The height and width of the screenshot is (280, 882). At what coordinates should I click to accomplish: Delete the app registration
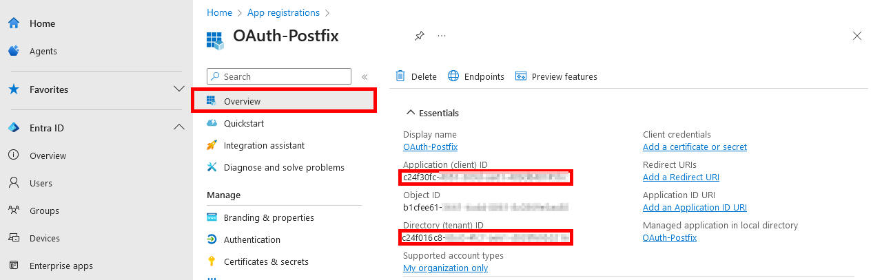(x=416, y=76)
